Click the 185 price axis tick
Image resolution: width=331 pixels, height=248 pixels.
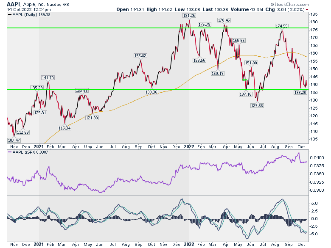314,14
